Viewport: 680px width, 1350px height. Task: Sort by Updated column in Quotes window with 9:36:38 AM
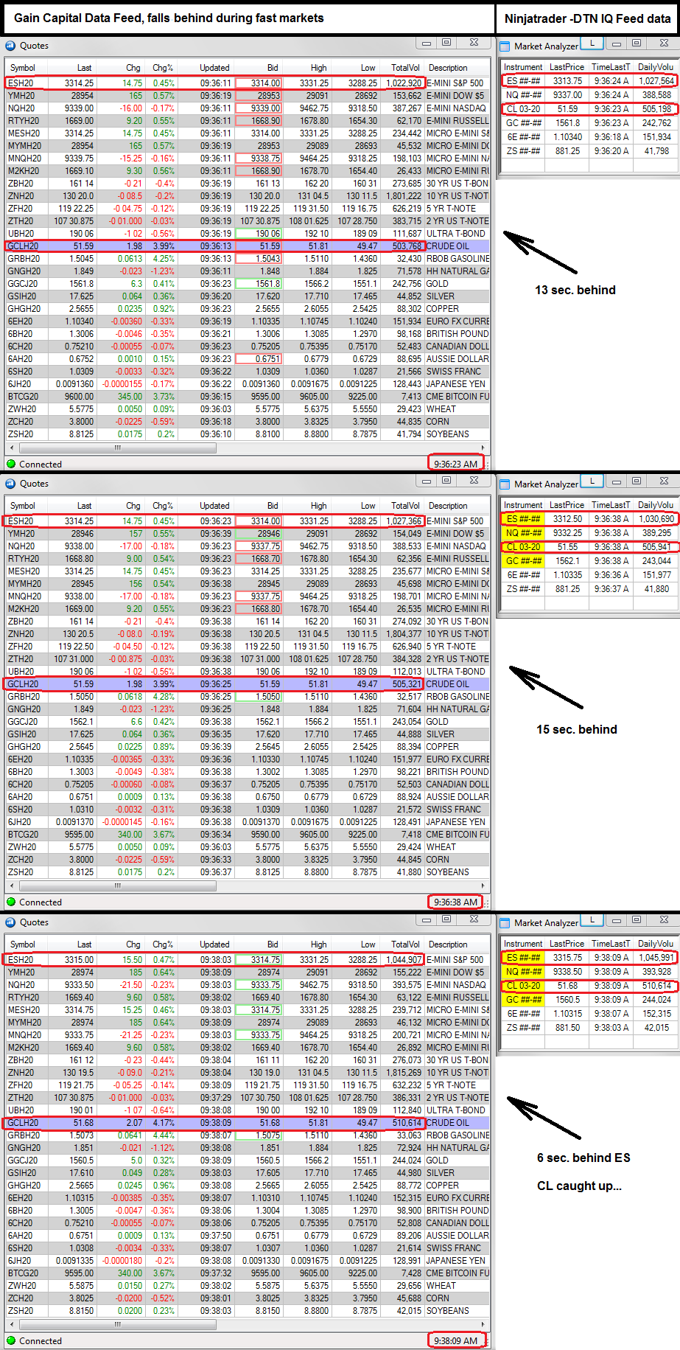[x=214, y=506]
